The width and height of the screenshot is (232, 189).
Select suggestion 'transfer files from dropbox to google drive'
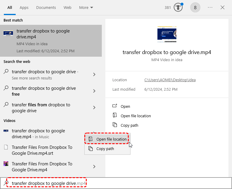tap(41, 107)
